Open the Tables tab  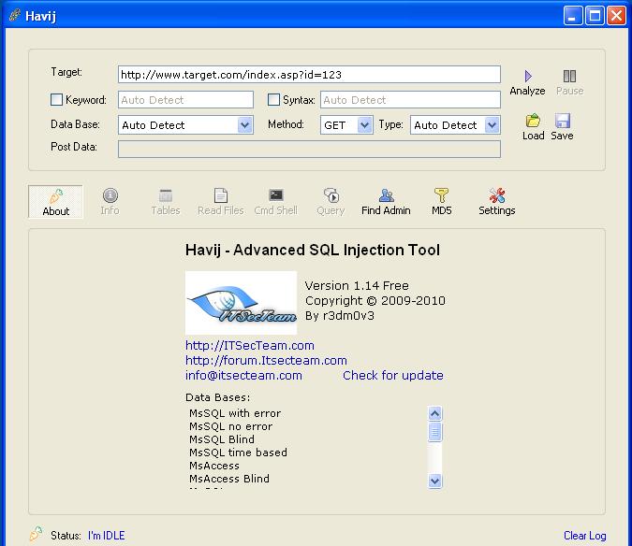(165, 202)
